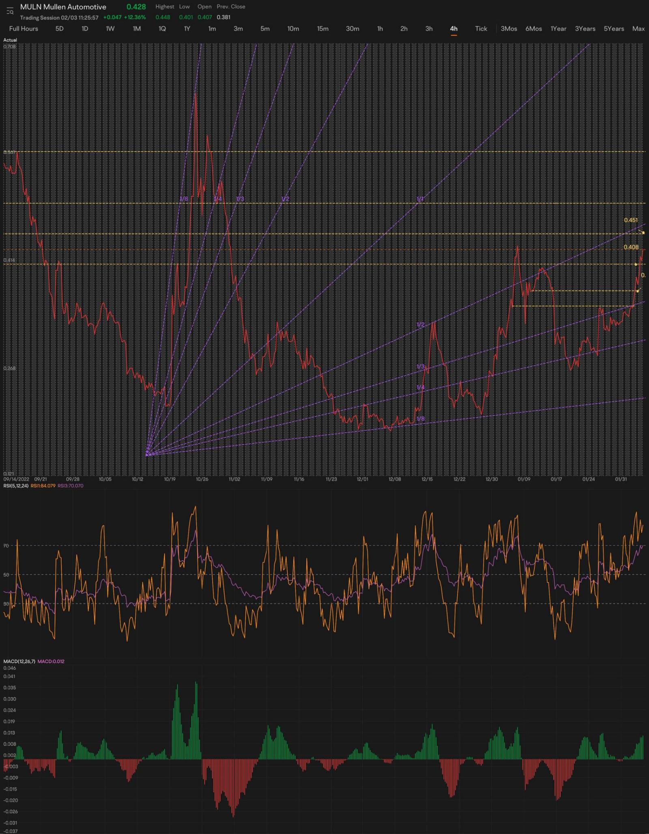Click the MACD:0.012 readout

(x=51, y=661)
